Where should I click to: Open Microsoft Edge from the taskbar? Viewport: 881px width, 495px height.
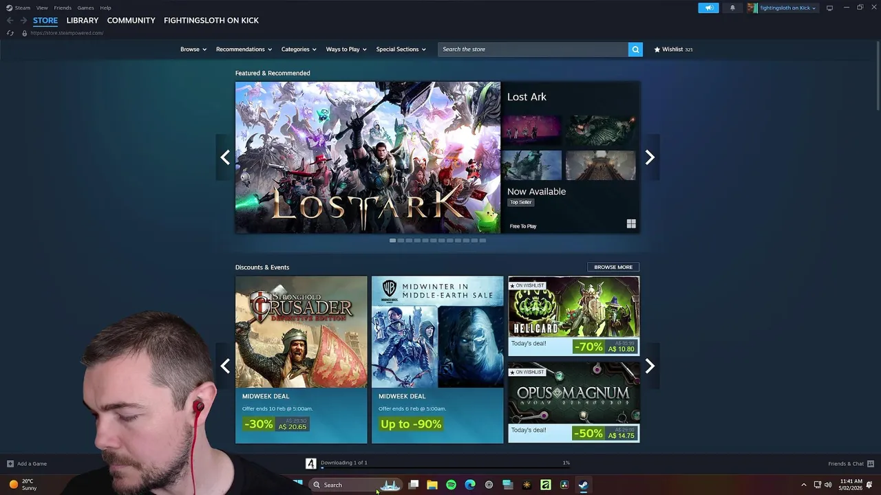470,485
